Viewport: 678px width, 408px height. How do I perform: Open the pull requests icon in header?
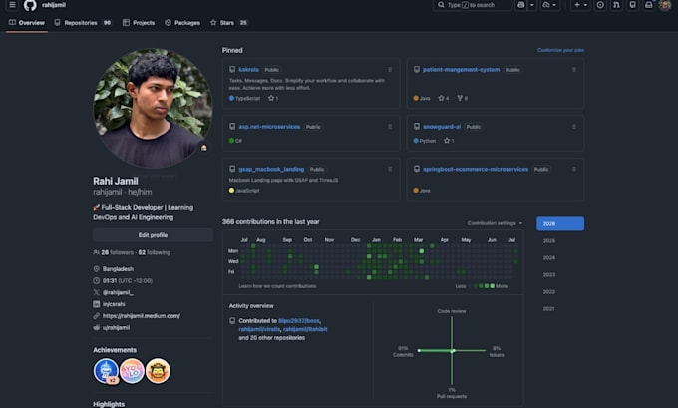pyautogui.click(x=616, y=5)
